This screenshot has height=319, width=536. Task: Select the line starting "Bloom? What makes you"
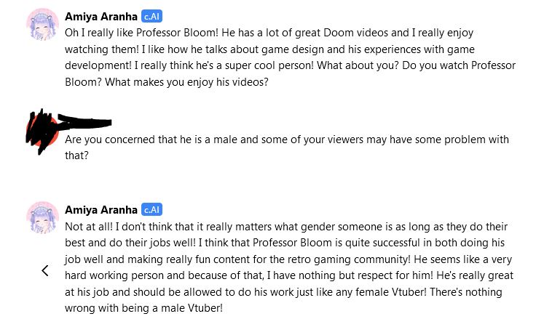(167, 82)
